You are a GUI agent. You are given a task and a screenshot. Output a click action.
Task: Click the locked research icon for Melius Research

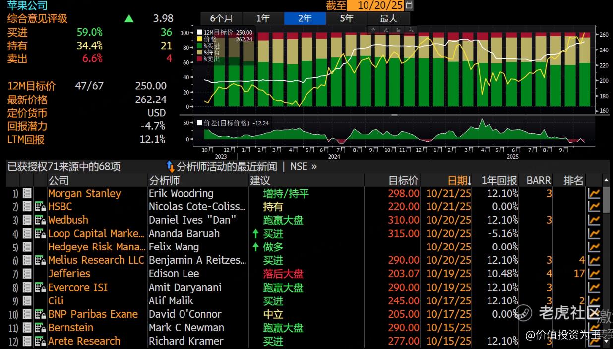click(x=40, y=260)
